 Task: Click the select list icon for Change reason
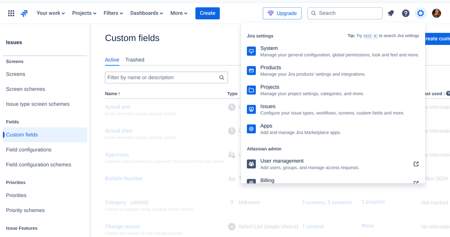pyautogui.click(x=232, y=226)
